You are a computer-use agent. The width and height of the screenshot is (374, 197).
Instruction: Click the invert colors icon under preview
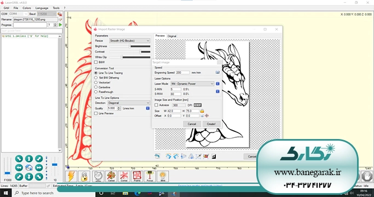[214, 157]
